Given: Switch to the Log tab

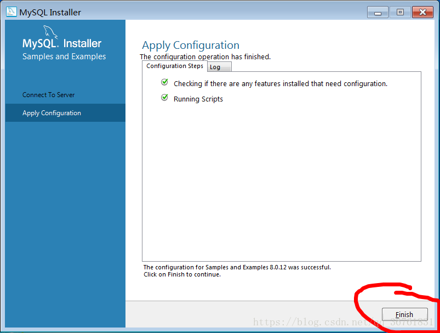Looking at the screenshot, I should [x=219, y=67].
